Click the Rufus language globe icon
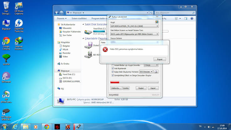This screenshot has height=130, width=231. click(x=157, y=22)
